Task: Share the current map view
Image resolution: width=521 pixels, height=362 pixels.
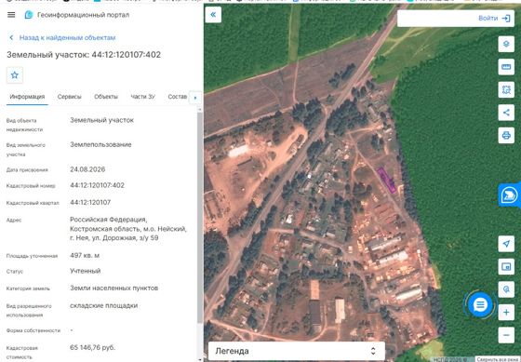Action: (506, 113)
